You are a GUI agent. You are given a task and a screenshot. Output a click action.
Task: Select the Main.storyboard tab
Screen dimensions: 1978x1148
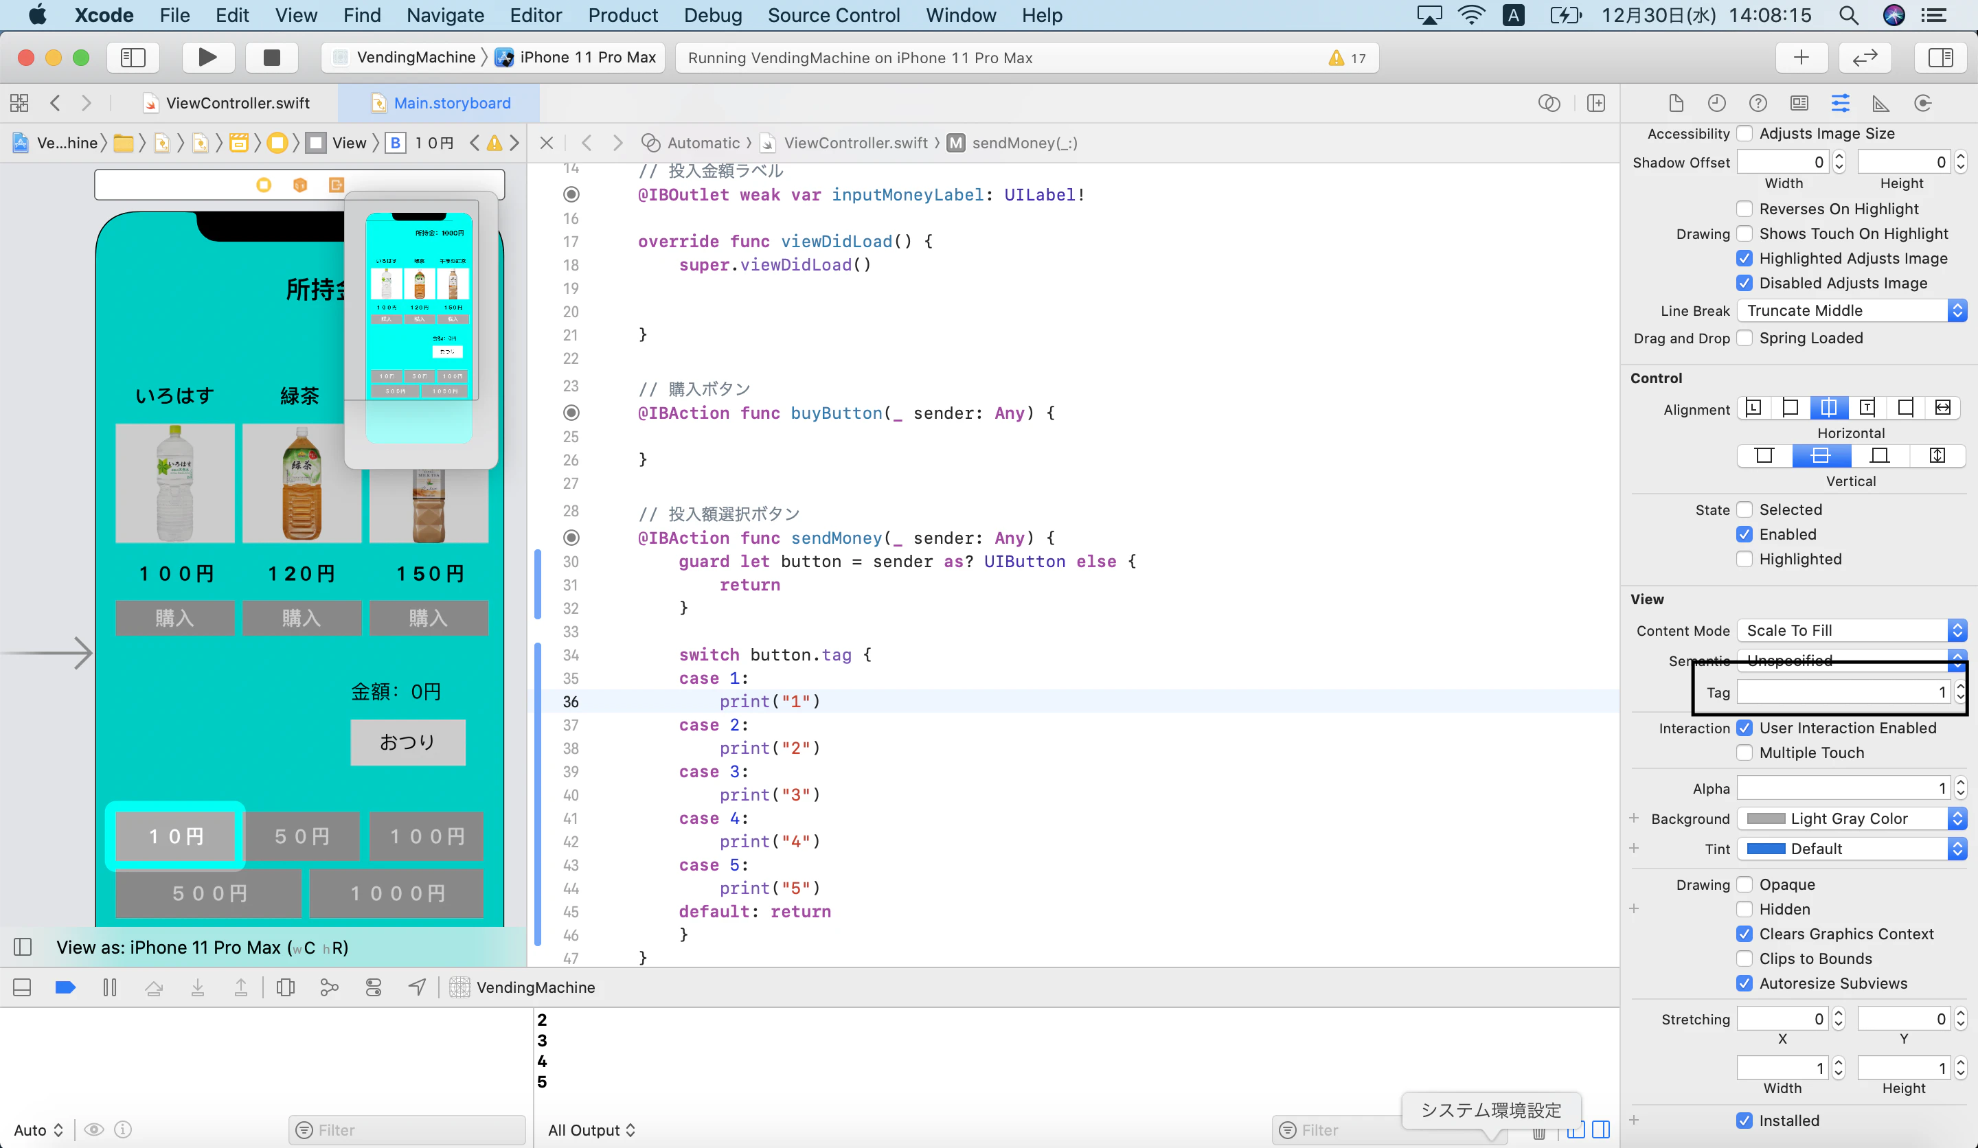[x=441, y=103]
